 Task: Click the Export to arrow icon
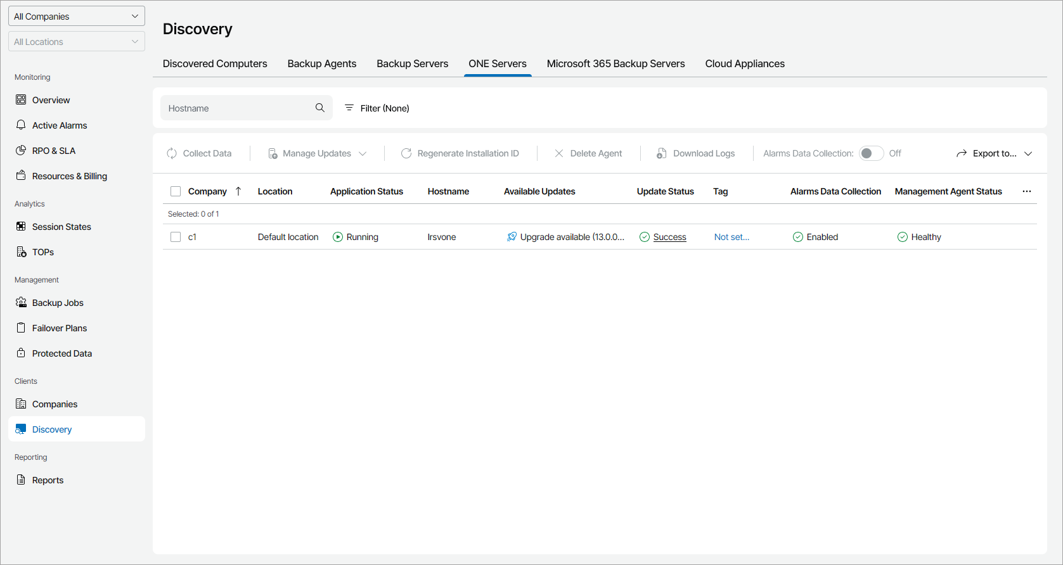coord(962,153)
